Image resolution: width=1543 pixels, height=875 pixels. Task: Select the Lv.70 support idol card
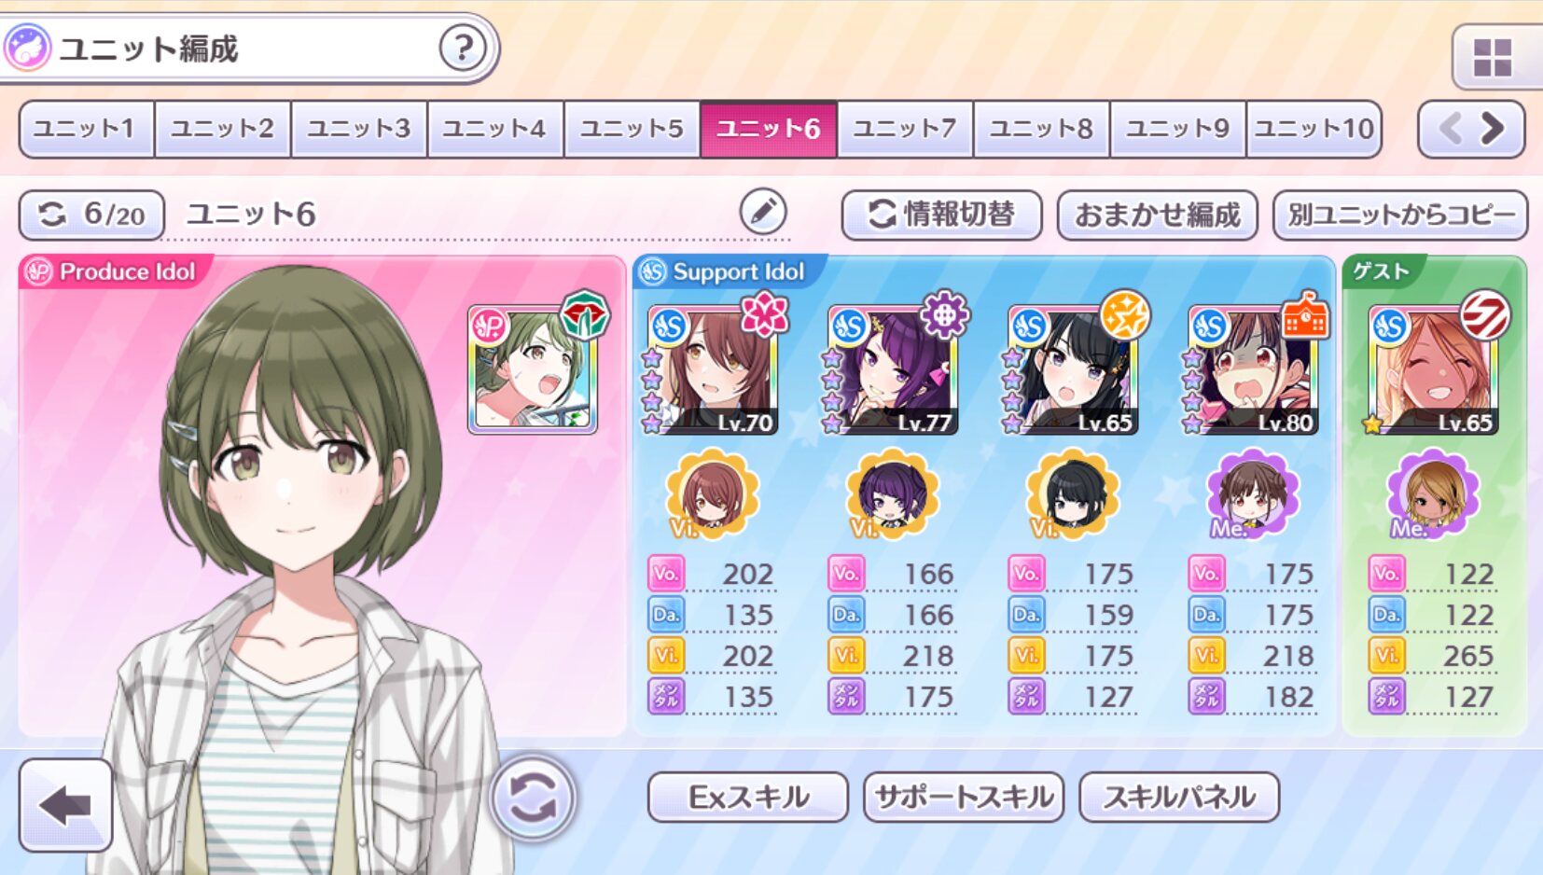click(x=713, y=370)
